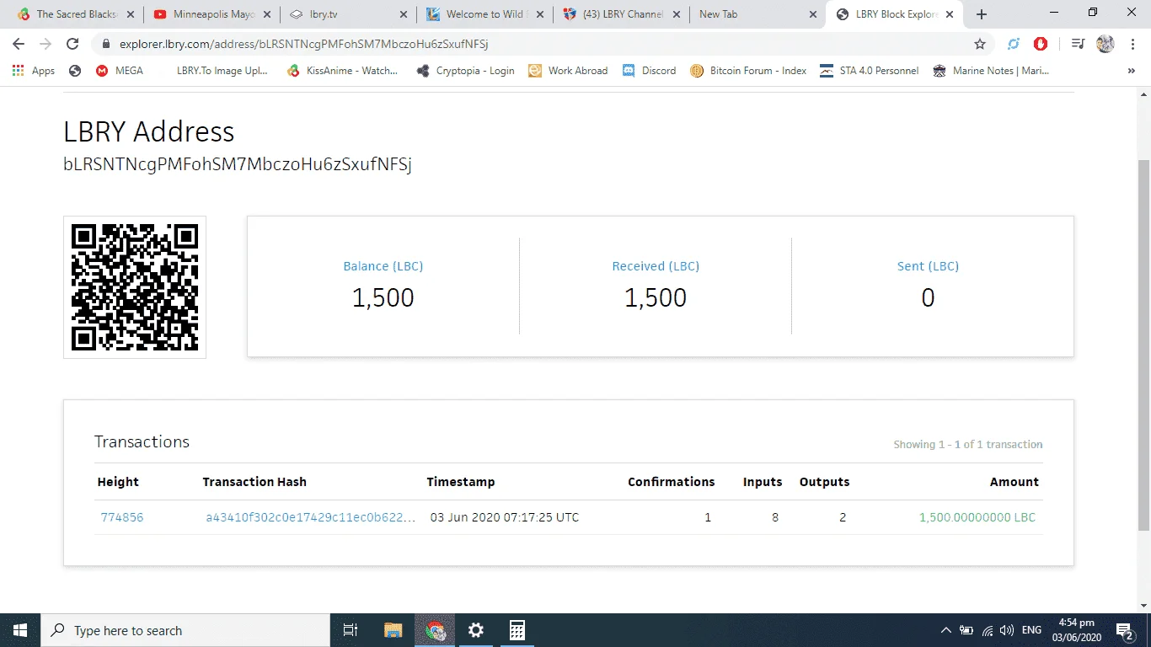1151x647 pixels.
Task: Click the ENG language indicator in tray
Action: [x=1031, y=630]
